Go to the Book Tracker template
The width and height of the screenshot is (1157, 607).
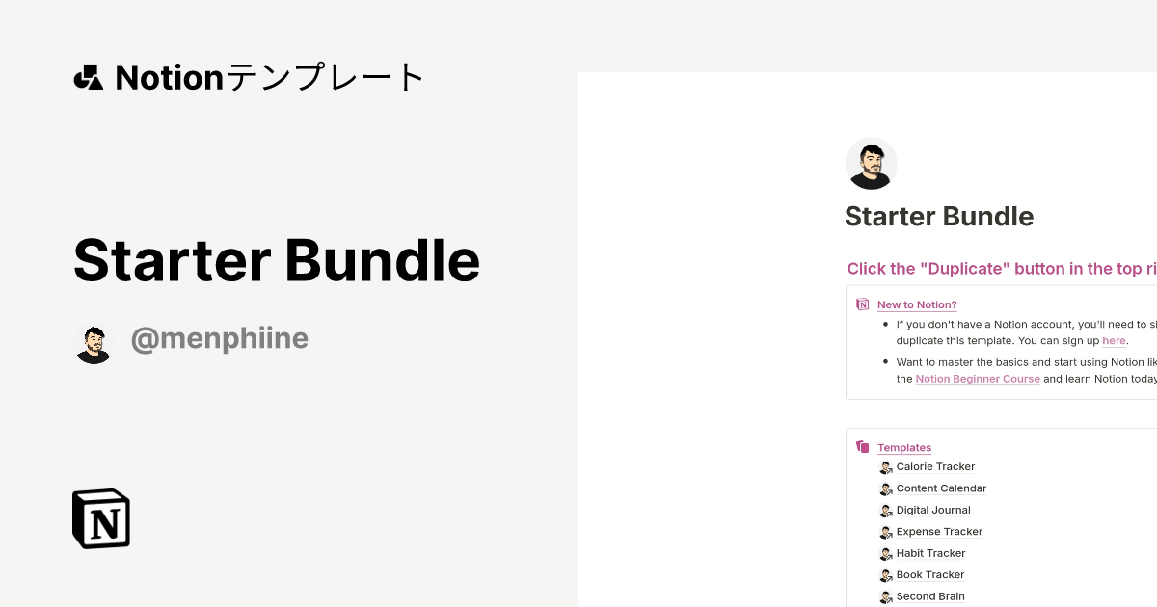pos(929,575)
